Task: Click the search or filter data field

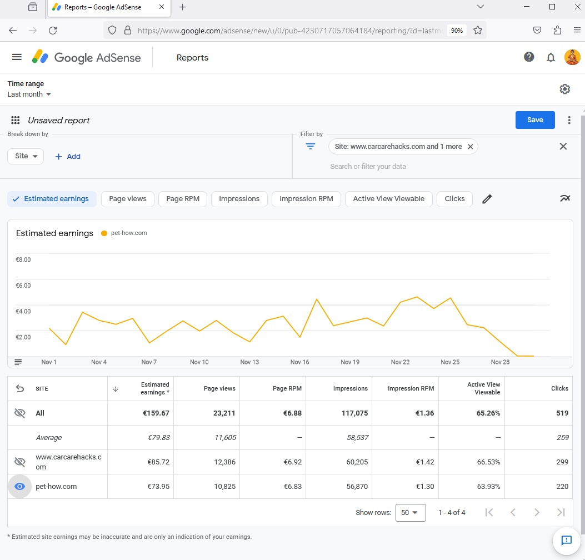Action: point(368,167)
